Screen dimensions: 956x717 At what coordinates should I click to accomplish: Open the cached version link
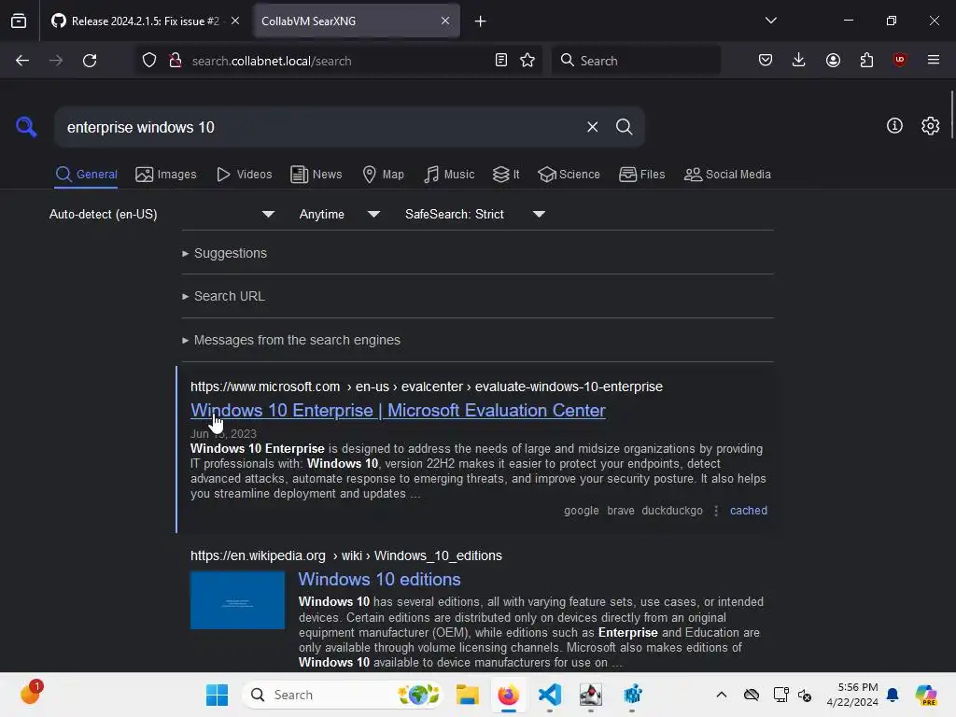tap(748, 511)
